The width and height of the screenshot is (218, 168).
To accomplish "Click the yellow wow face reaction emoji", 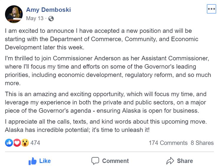I will click(x=25, y=143).
